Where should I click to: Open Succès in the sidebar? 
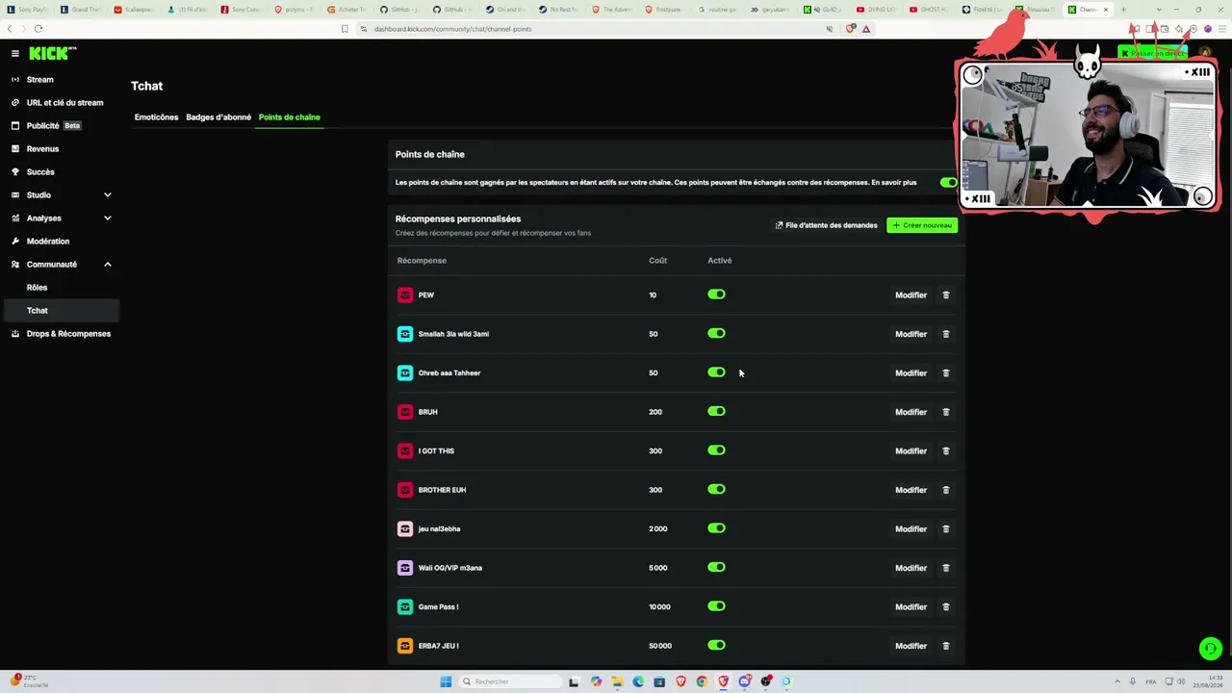(40, 172)
